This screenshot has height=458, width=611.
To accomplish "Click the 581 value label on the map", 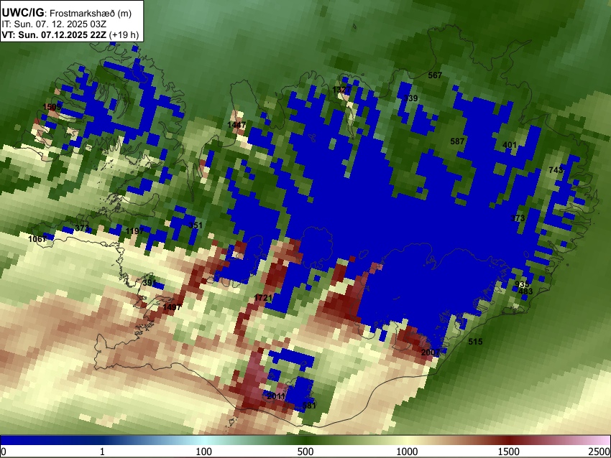I will pyautogui.click(x=309, y=406).
